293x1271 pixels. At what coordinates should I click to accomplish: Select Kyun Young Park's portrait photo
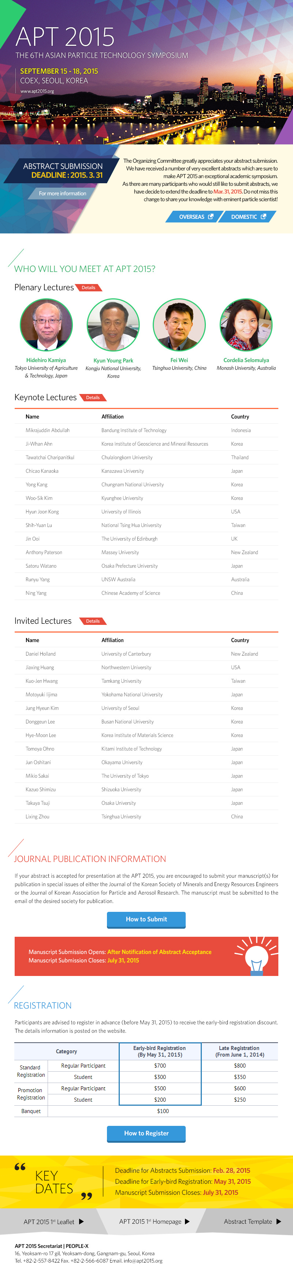113,325
